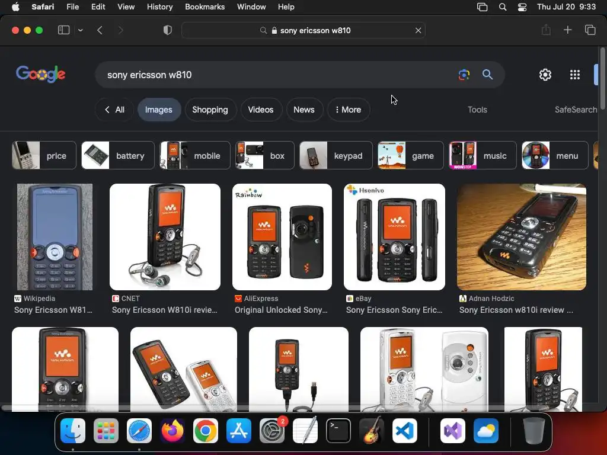Switch to the Videos tab
Image resolution: width=607 pixels, height=455 pixels.
tap(261, 110)
